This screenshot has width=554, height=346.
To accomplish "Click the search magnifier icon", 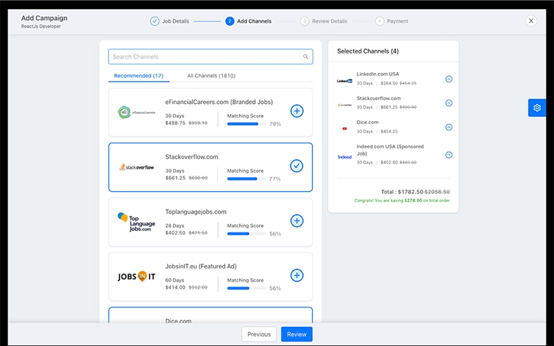I will (306, 57).
